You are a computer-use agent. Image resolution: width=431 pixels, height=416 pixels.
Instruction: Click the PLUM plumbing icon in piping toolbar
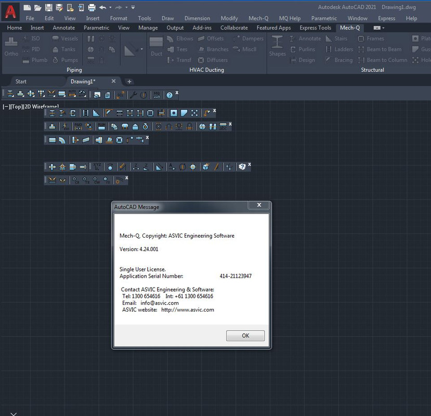point(101,126)
